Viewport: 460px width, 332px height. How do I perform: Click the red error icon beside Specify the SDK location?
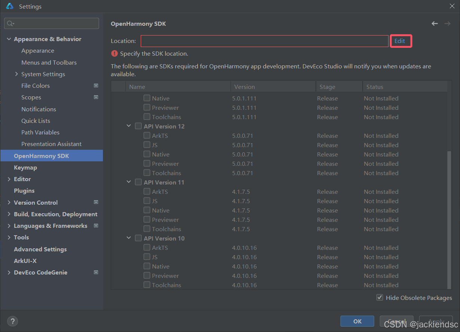(115, 53)
